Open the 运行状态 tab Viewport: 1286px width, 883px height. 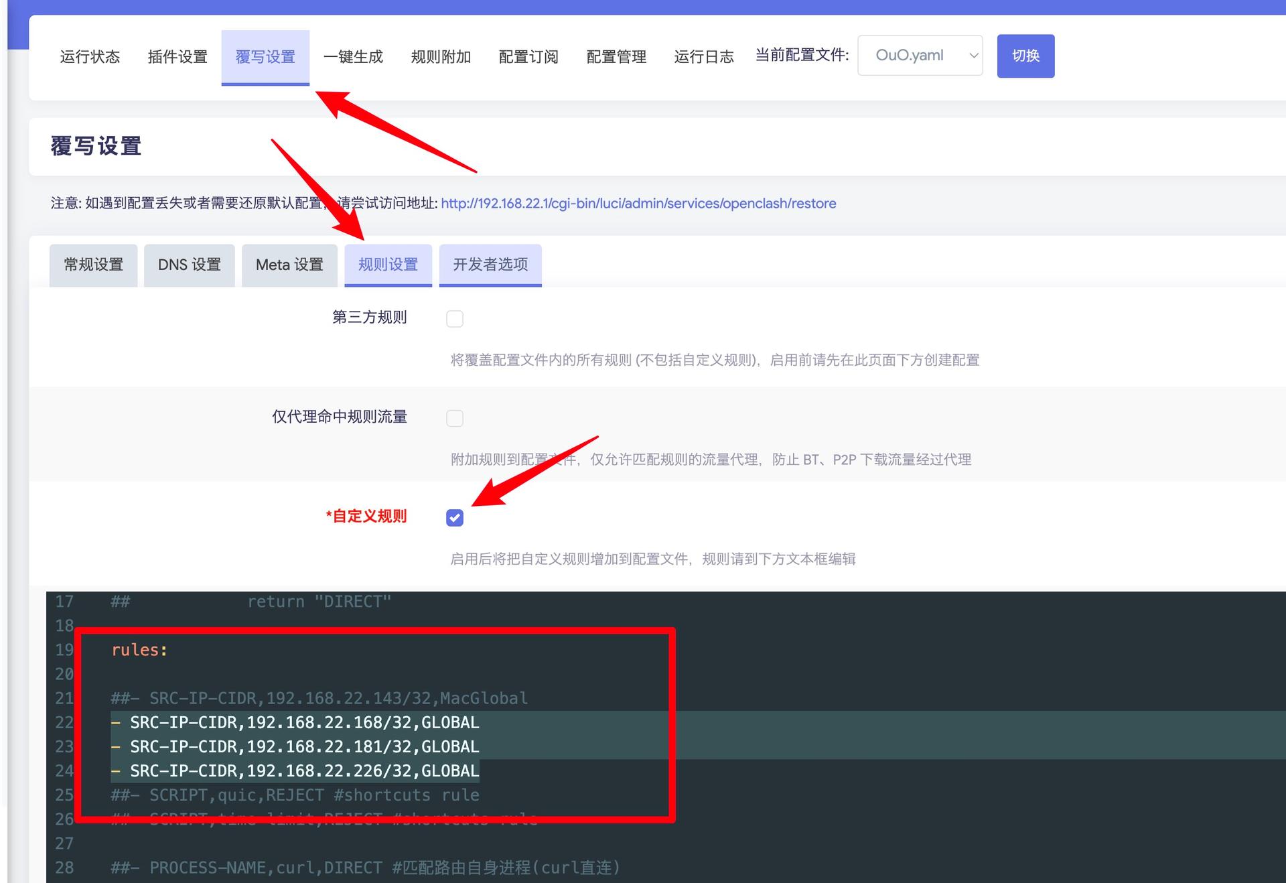[90, 57]
